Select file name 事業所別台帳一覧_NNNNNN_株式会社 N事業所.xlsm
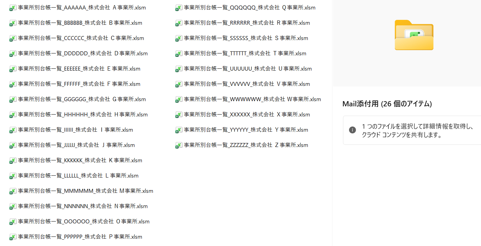481x246 pixels. [x=83, y=206]
